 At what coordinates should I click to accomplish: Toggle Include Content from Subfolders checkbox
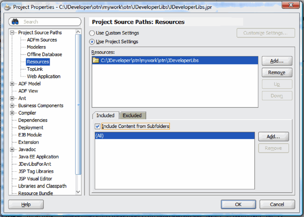point(97,126)
